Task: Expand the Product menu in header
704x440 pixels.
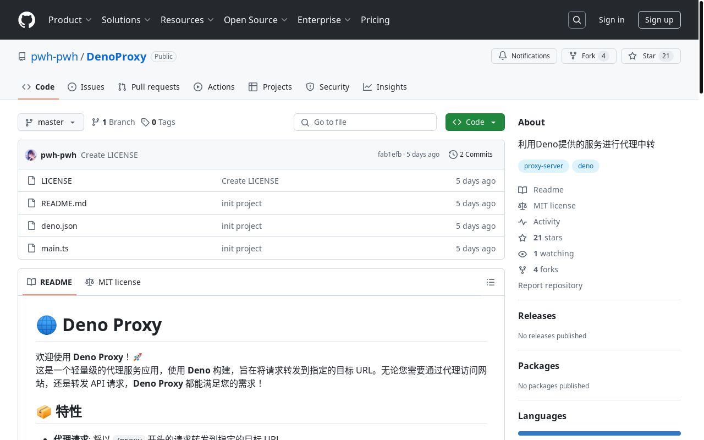Action: pos(70,20)
